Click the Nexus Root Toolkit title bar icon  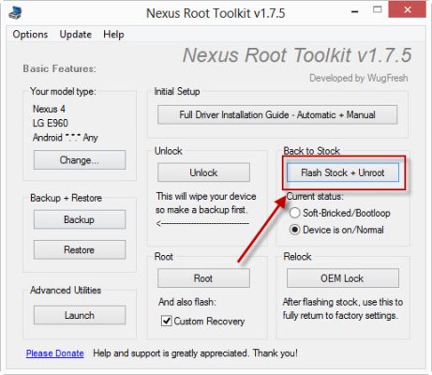point(15,13)
